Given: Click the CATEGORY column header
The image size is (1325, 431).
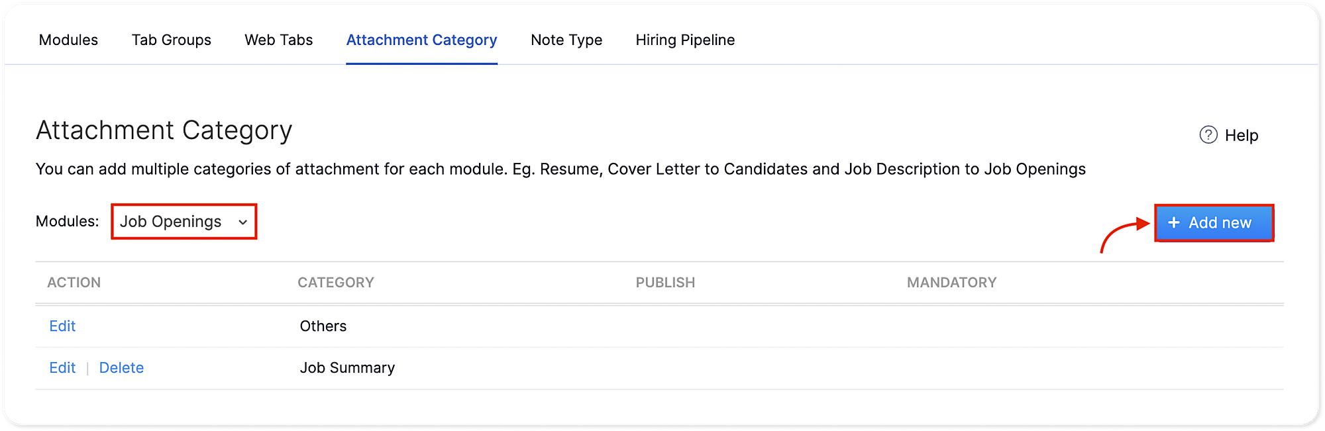Looking at the screenshot, I should click(x=336, y=283).
